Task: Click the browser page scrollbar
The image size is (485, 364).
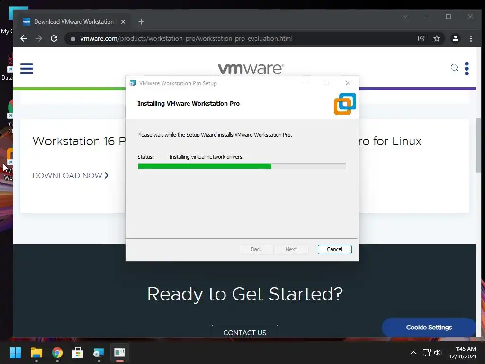Action: [x=478, y=146]
